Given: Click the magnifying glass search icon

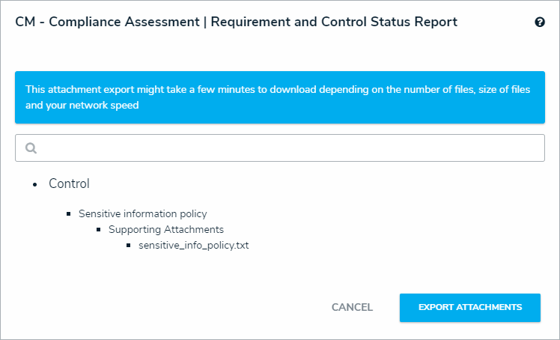Looking at the screenshot, I should [31, 148].
